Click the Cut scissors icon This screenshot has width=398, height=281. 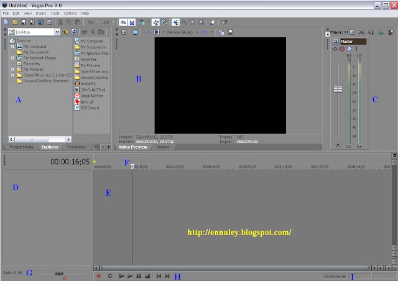[x=60, y=22]
